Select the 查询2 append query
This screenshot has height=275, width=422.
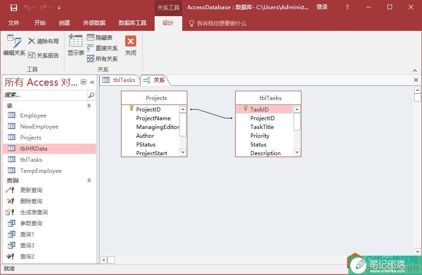pyautogui.click(x=49, y=257)
